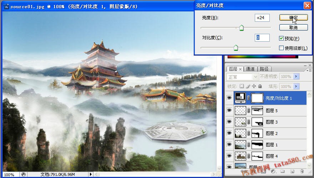Click the 不透明度 100% field

[x=287, y=77]
